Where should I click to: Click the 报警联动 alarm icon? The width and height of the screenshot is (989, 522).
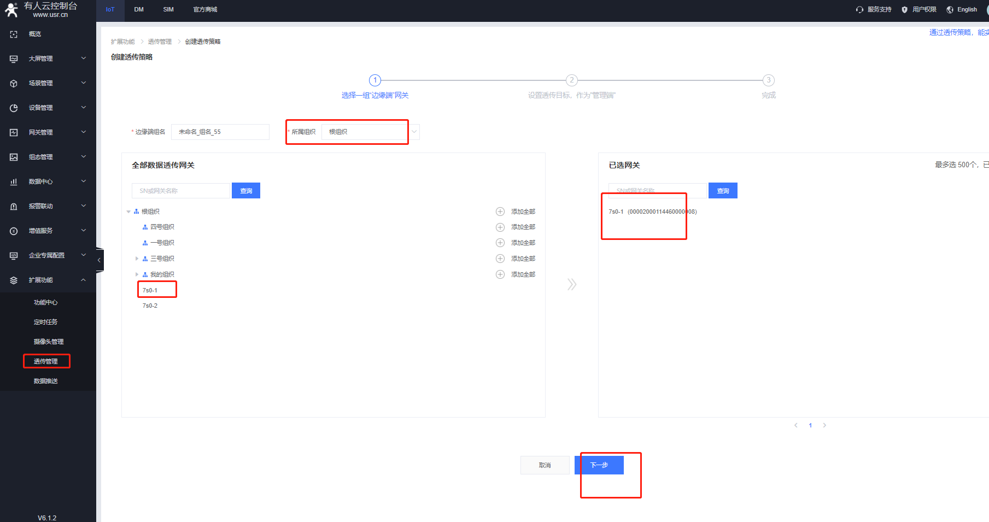click(14, 206)
